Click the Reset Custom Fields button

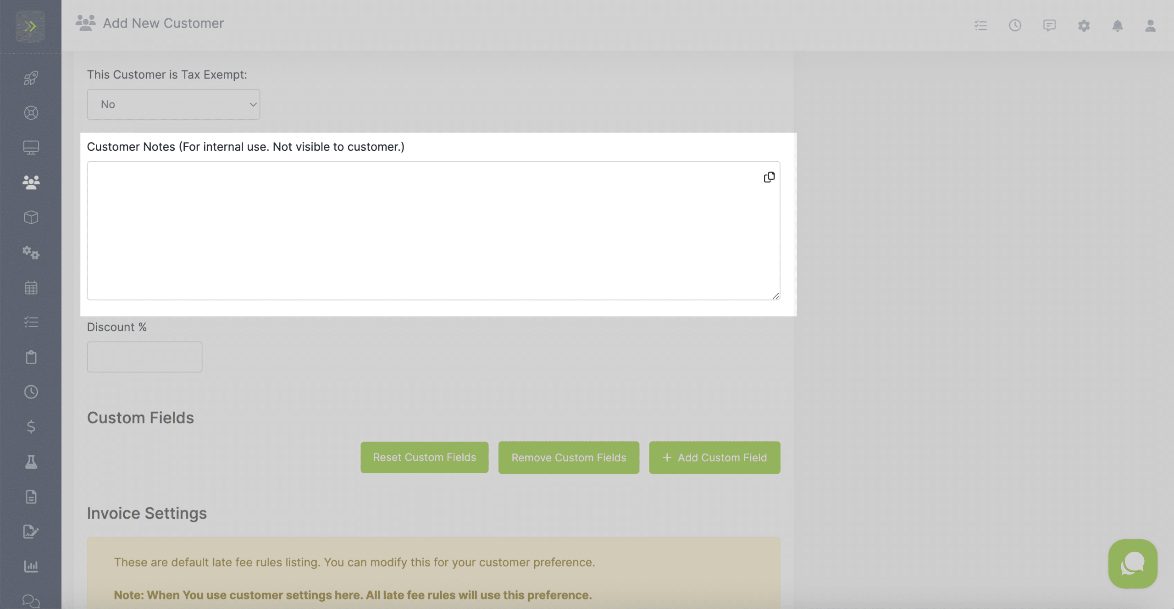pyautogui.click(x=424, y=457)
